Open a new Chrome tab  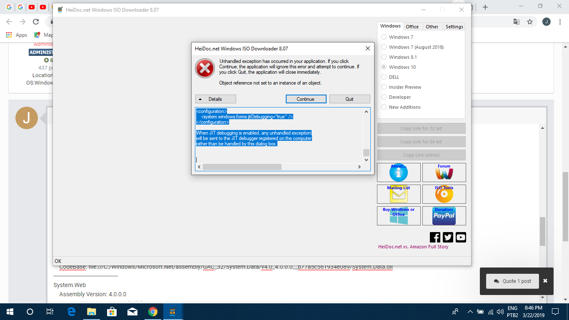coord(485,7)
